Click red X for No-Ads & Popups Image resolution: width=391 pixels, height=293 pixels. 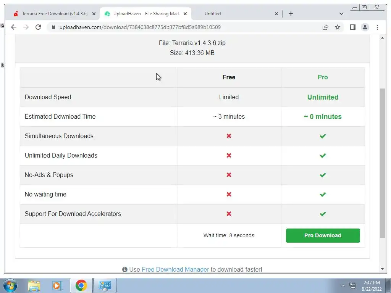pyautogui.click(x=229, y=175)
